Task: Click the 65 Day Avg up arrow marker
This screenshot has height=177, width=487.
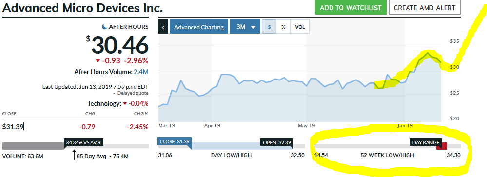Action: tap(74, 154)
